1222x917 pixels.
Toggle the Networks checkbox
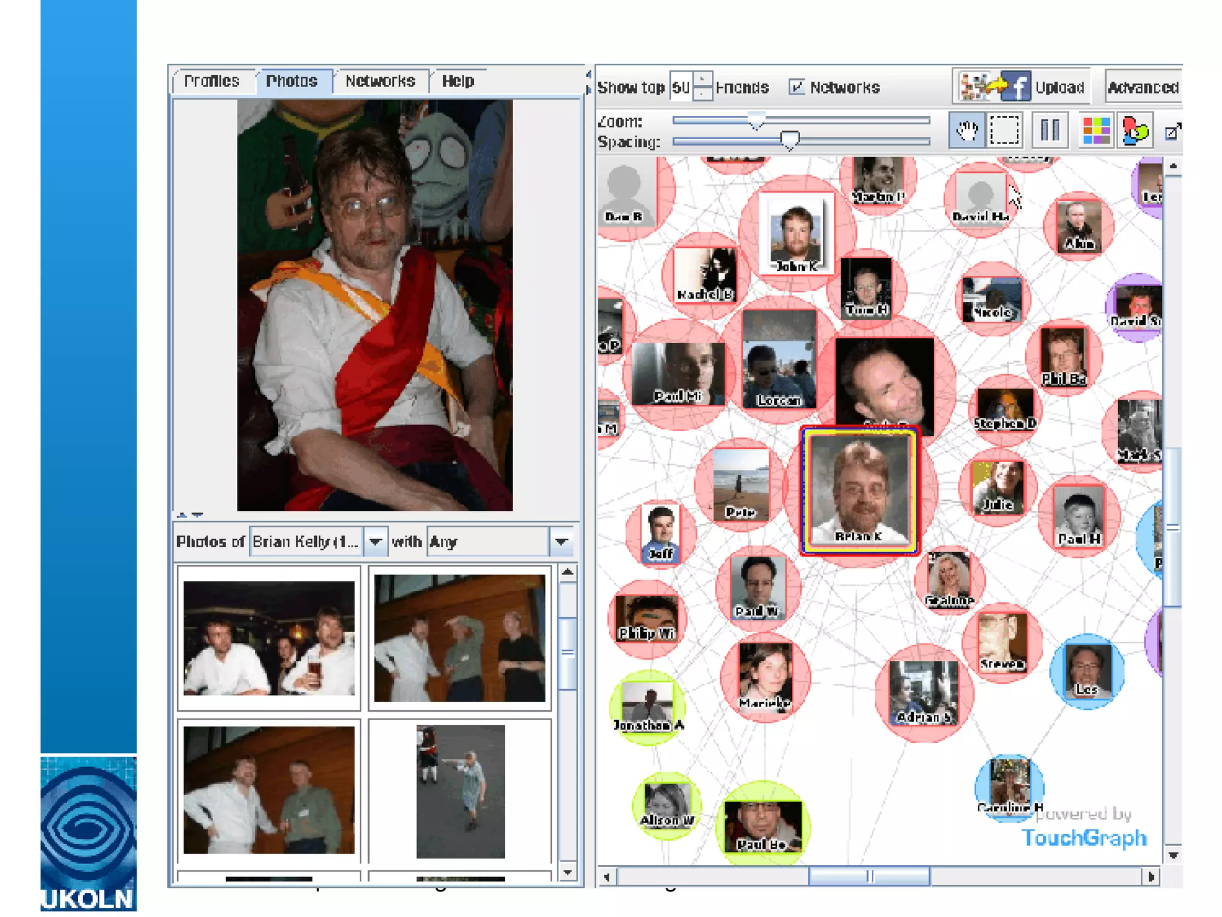pyautogui.click(x=796, y=87)
